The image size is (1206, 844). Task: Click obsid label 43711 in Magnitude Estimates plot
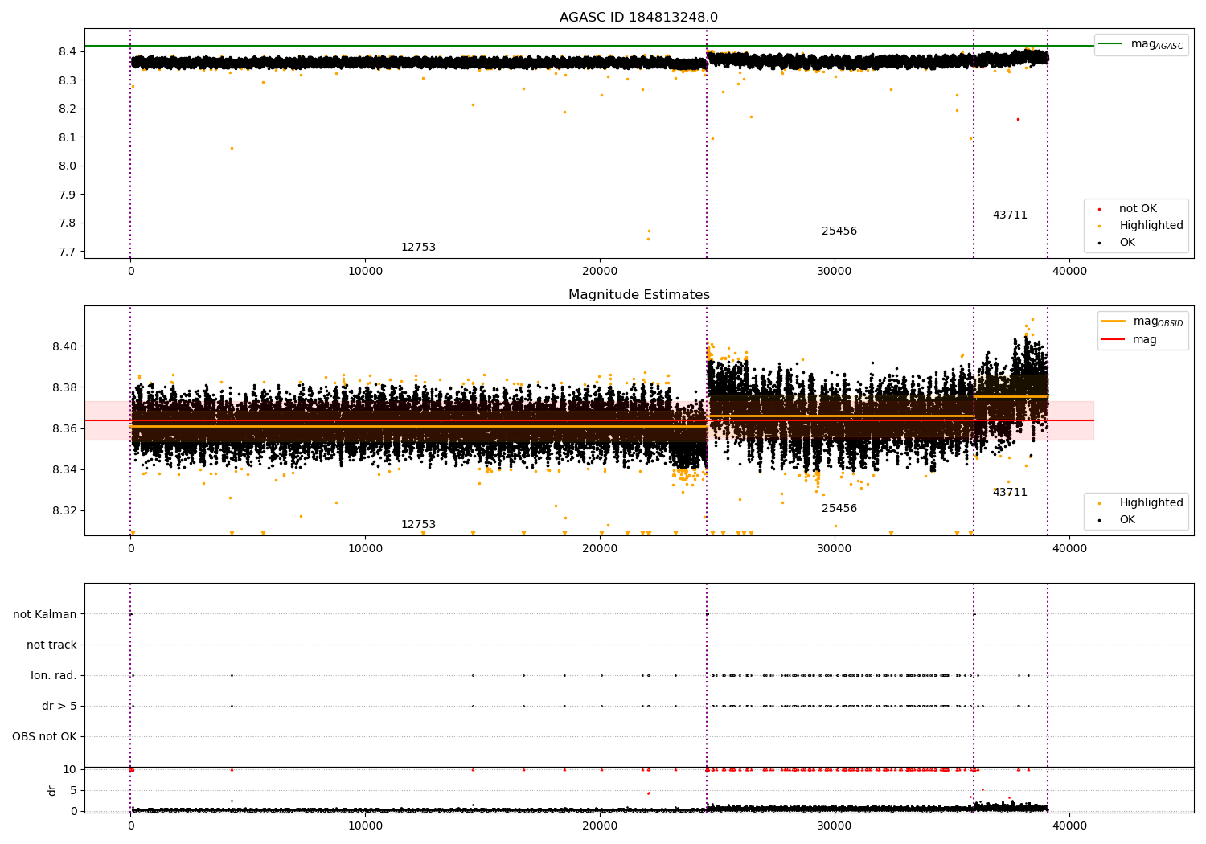(x=1010, y=493)
